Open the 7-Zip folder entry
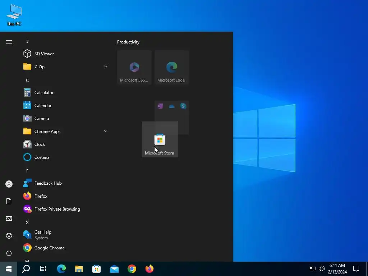The image size is (368, 276). coord(66,66)
